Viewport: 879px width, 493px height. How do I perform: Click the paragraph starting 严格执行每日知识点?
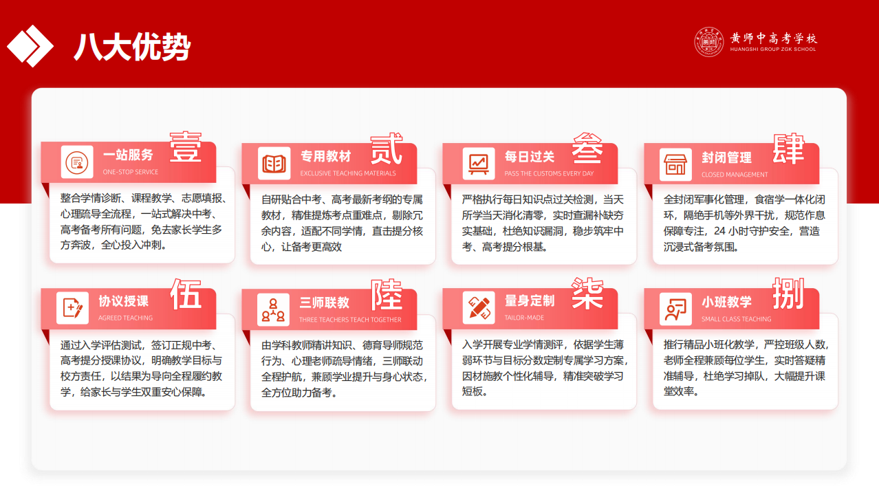pyautogui.click(x=543, y=223)
